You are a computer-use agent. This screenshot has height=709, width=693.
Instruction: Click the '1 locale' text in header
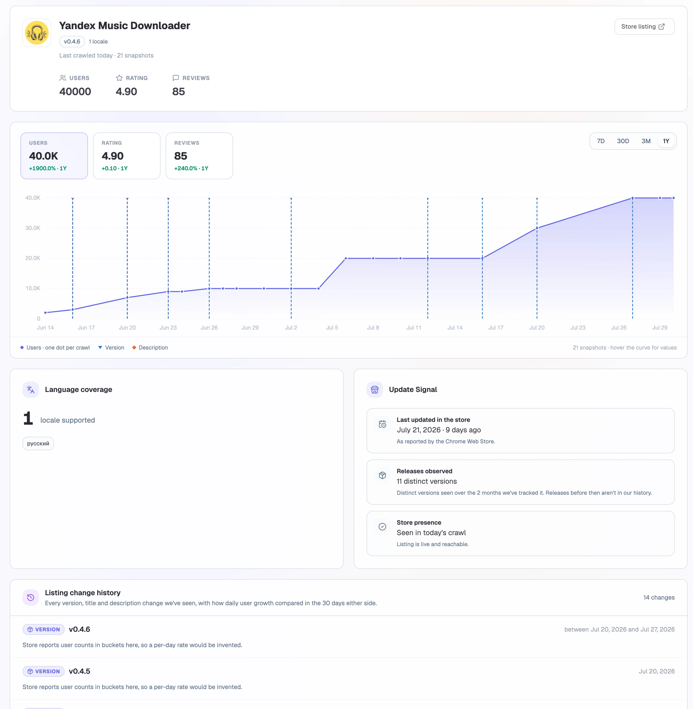pos(98,41)
